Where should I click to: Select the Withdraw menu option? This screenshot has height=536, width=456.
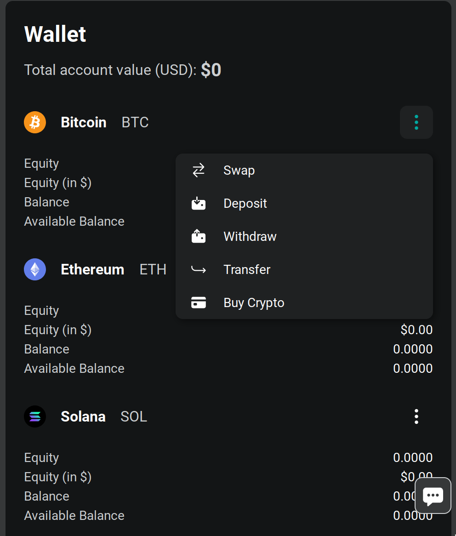[x=250, y=237]
